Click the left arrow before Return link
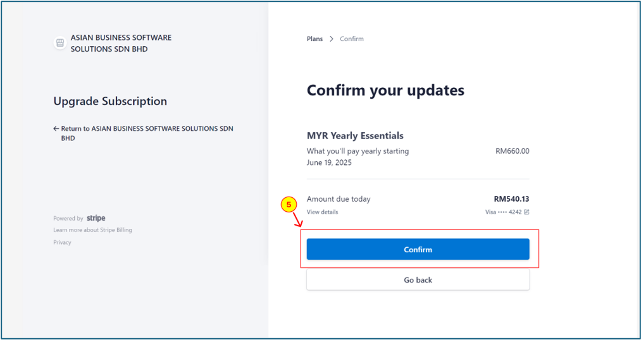Image resolution: width=641 pixels, height=342 pixels. [56, 128]
